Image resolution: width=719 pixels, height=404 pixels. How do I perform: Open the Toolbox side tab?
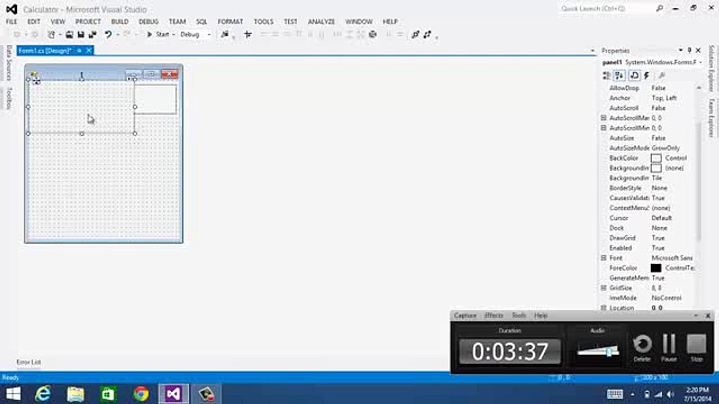coord(9,98)
